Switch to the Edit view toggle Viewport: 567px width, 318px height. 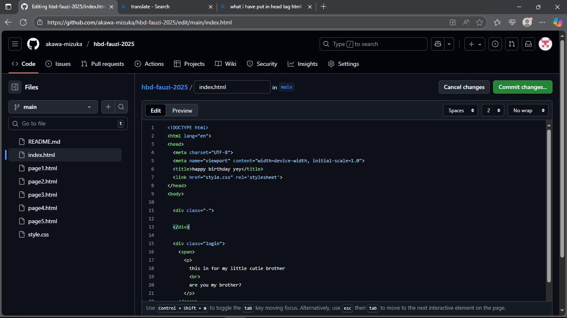(x=156, y=111)
